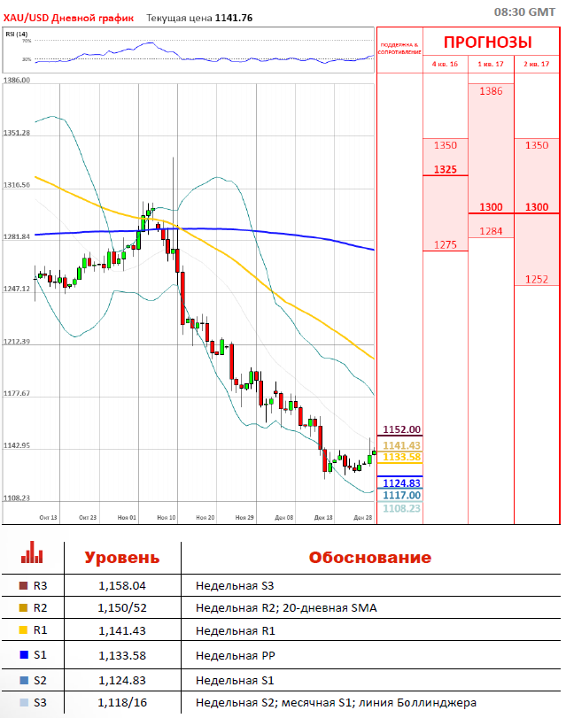
Task: Select the light blue S3 square marker
Action: (x=23, y=704)
